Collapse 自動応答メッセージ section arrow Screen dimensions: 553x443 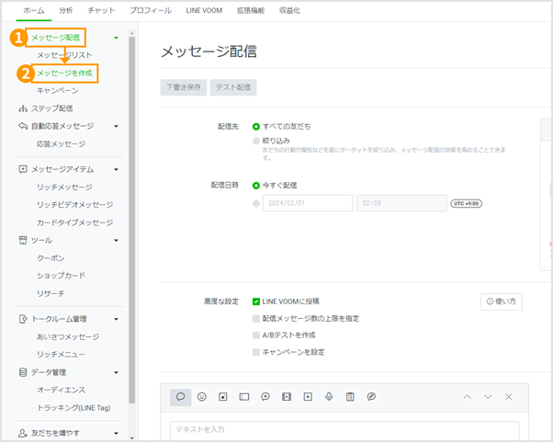(x=116, y=126)
